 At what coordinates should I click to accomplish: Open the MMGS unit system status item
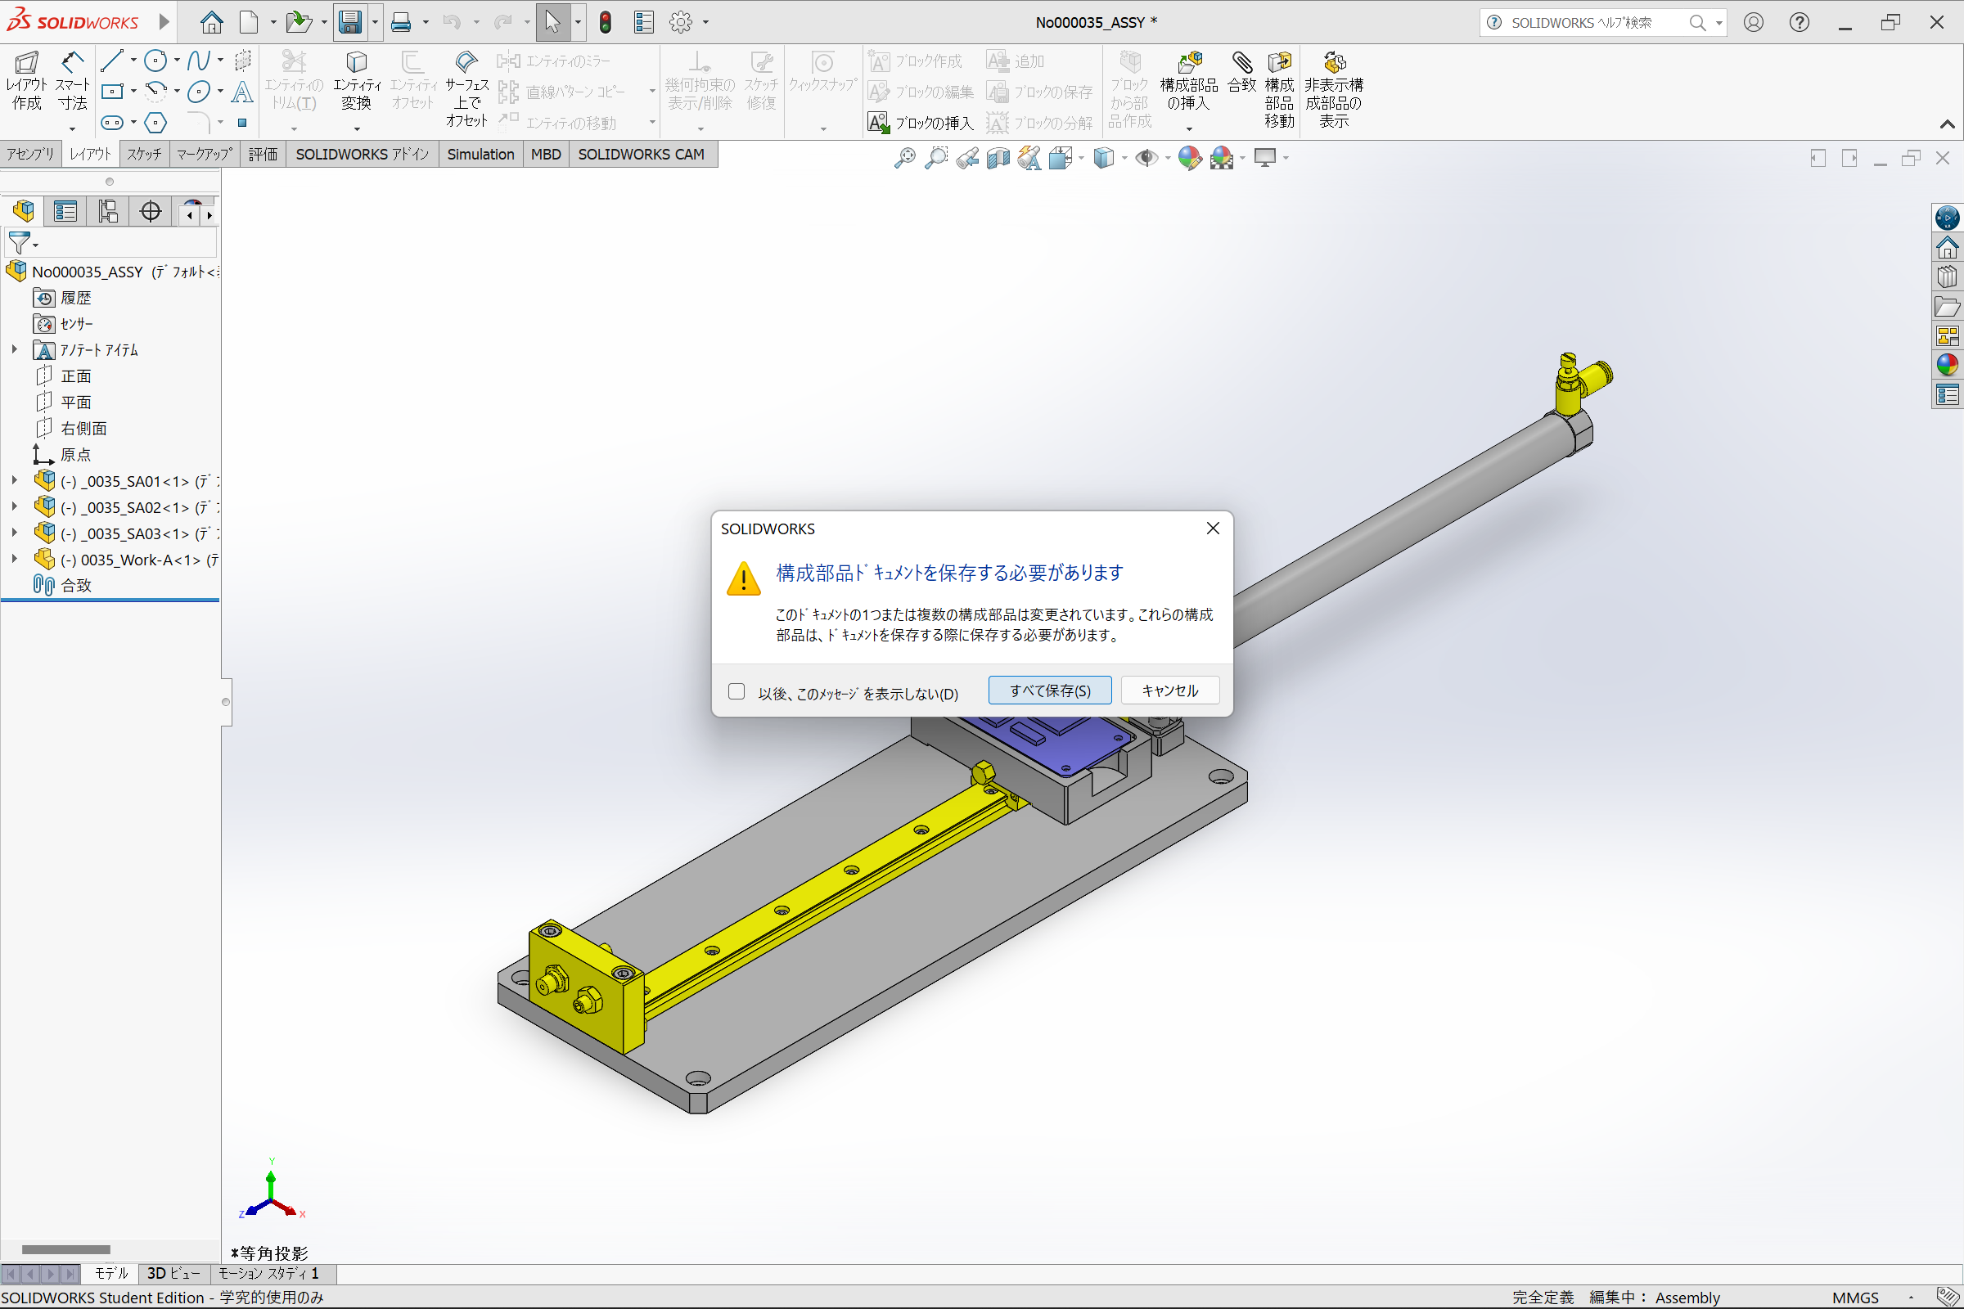pos(1854,1298)
